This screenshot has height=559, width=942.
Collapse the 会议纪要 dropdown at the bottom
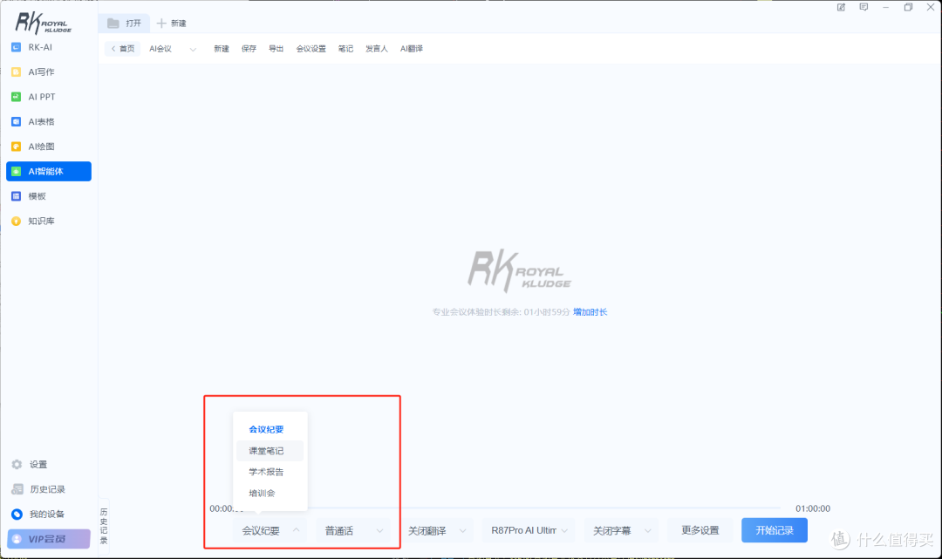(270, 531)
